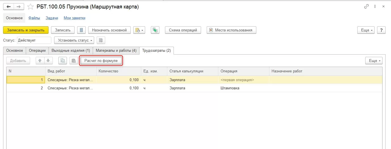Image resolution: width=391 pixels, height=149 pixels.
Task: Click the Статус field showing Действует
Action: click(34, 40)
